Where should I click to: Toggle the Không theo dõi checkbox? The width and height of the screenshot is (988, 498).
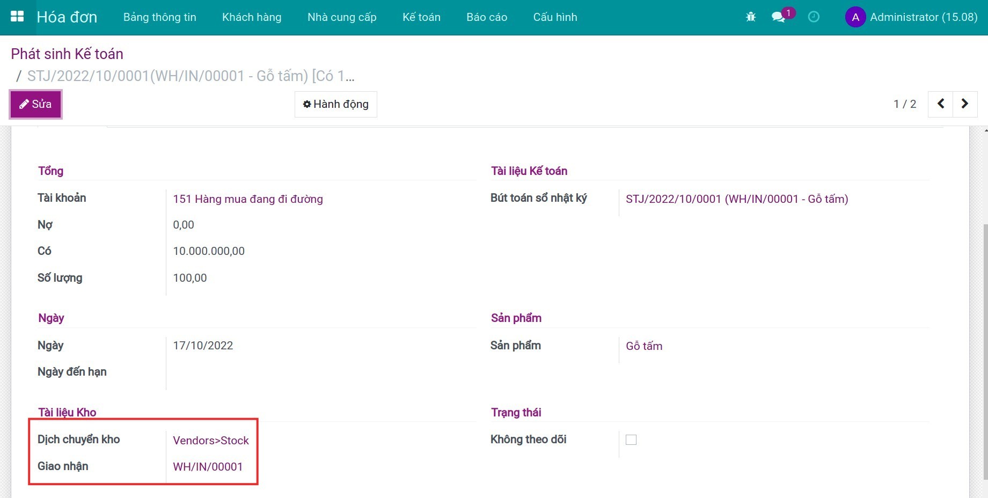pos(631,440)
